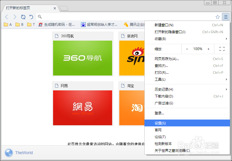232x161 pixels.
Task: Choose 查找(F)... menu item
Action: (187, 66)
